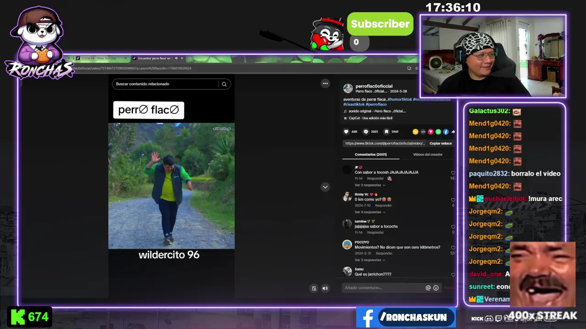Viewport: 586px width, 329px height.
Task: Open Romy Vc's profile avatar
Action: click(x=347, y=197)
